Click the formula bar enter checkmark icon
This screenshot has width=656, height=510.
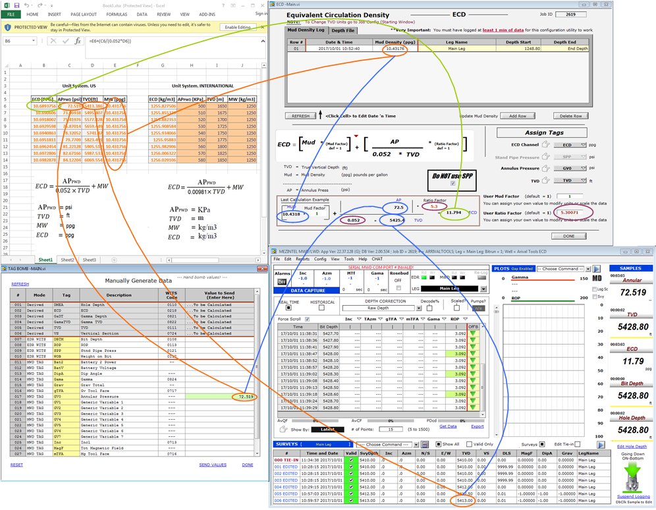click(x=66, y=41)
